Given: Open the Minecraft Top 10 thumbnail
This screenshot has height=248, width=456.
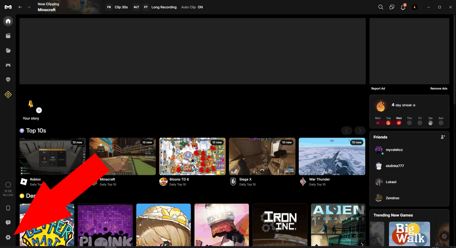Looking at the screenshot, I should click(x=122, y=156).
